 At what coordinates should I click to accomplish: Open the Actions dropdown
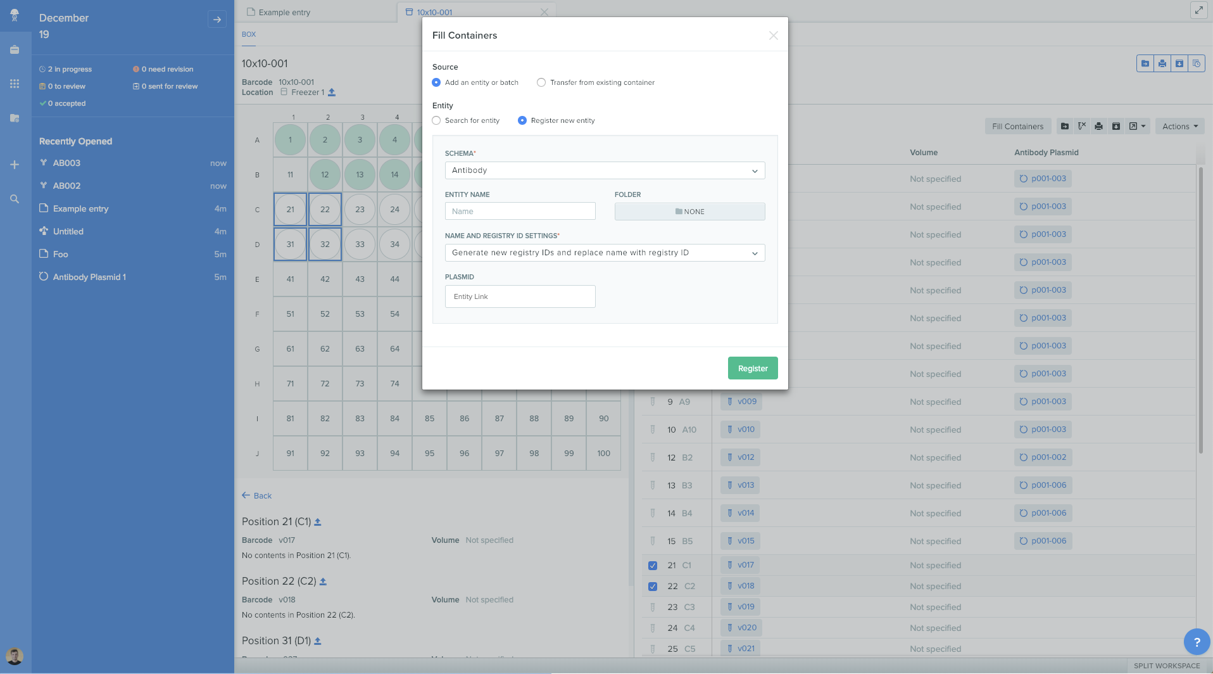[x=1179, y=126]
